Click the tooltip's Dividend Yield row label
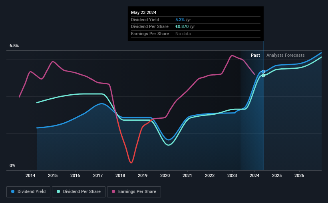Viewport: 328px width, 203px height. pos(145,20)
